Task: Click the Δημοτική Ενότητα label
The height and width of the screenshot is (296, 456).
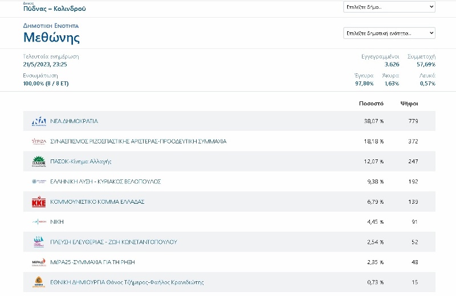Action: [x=51, y=26]
